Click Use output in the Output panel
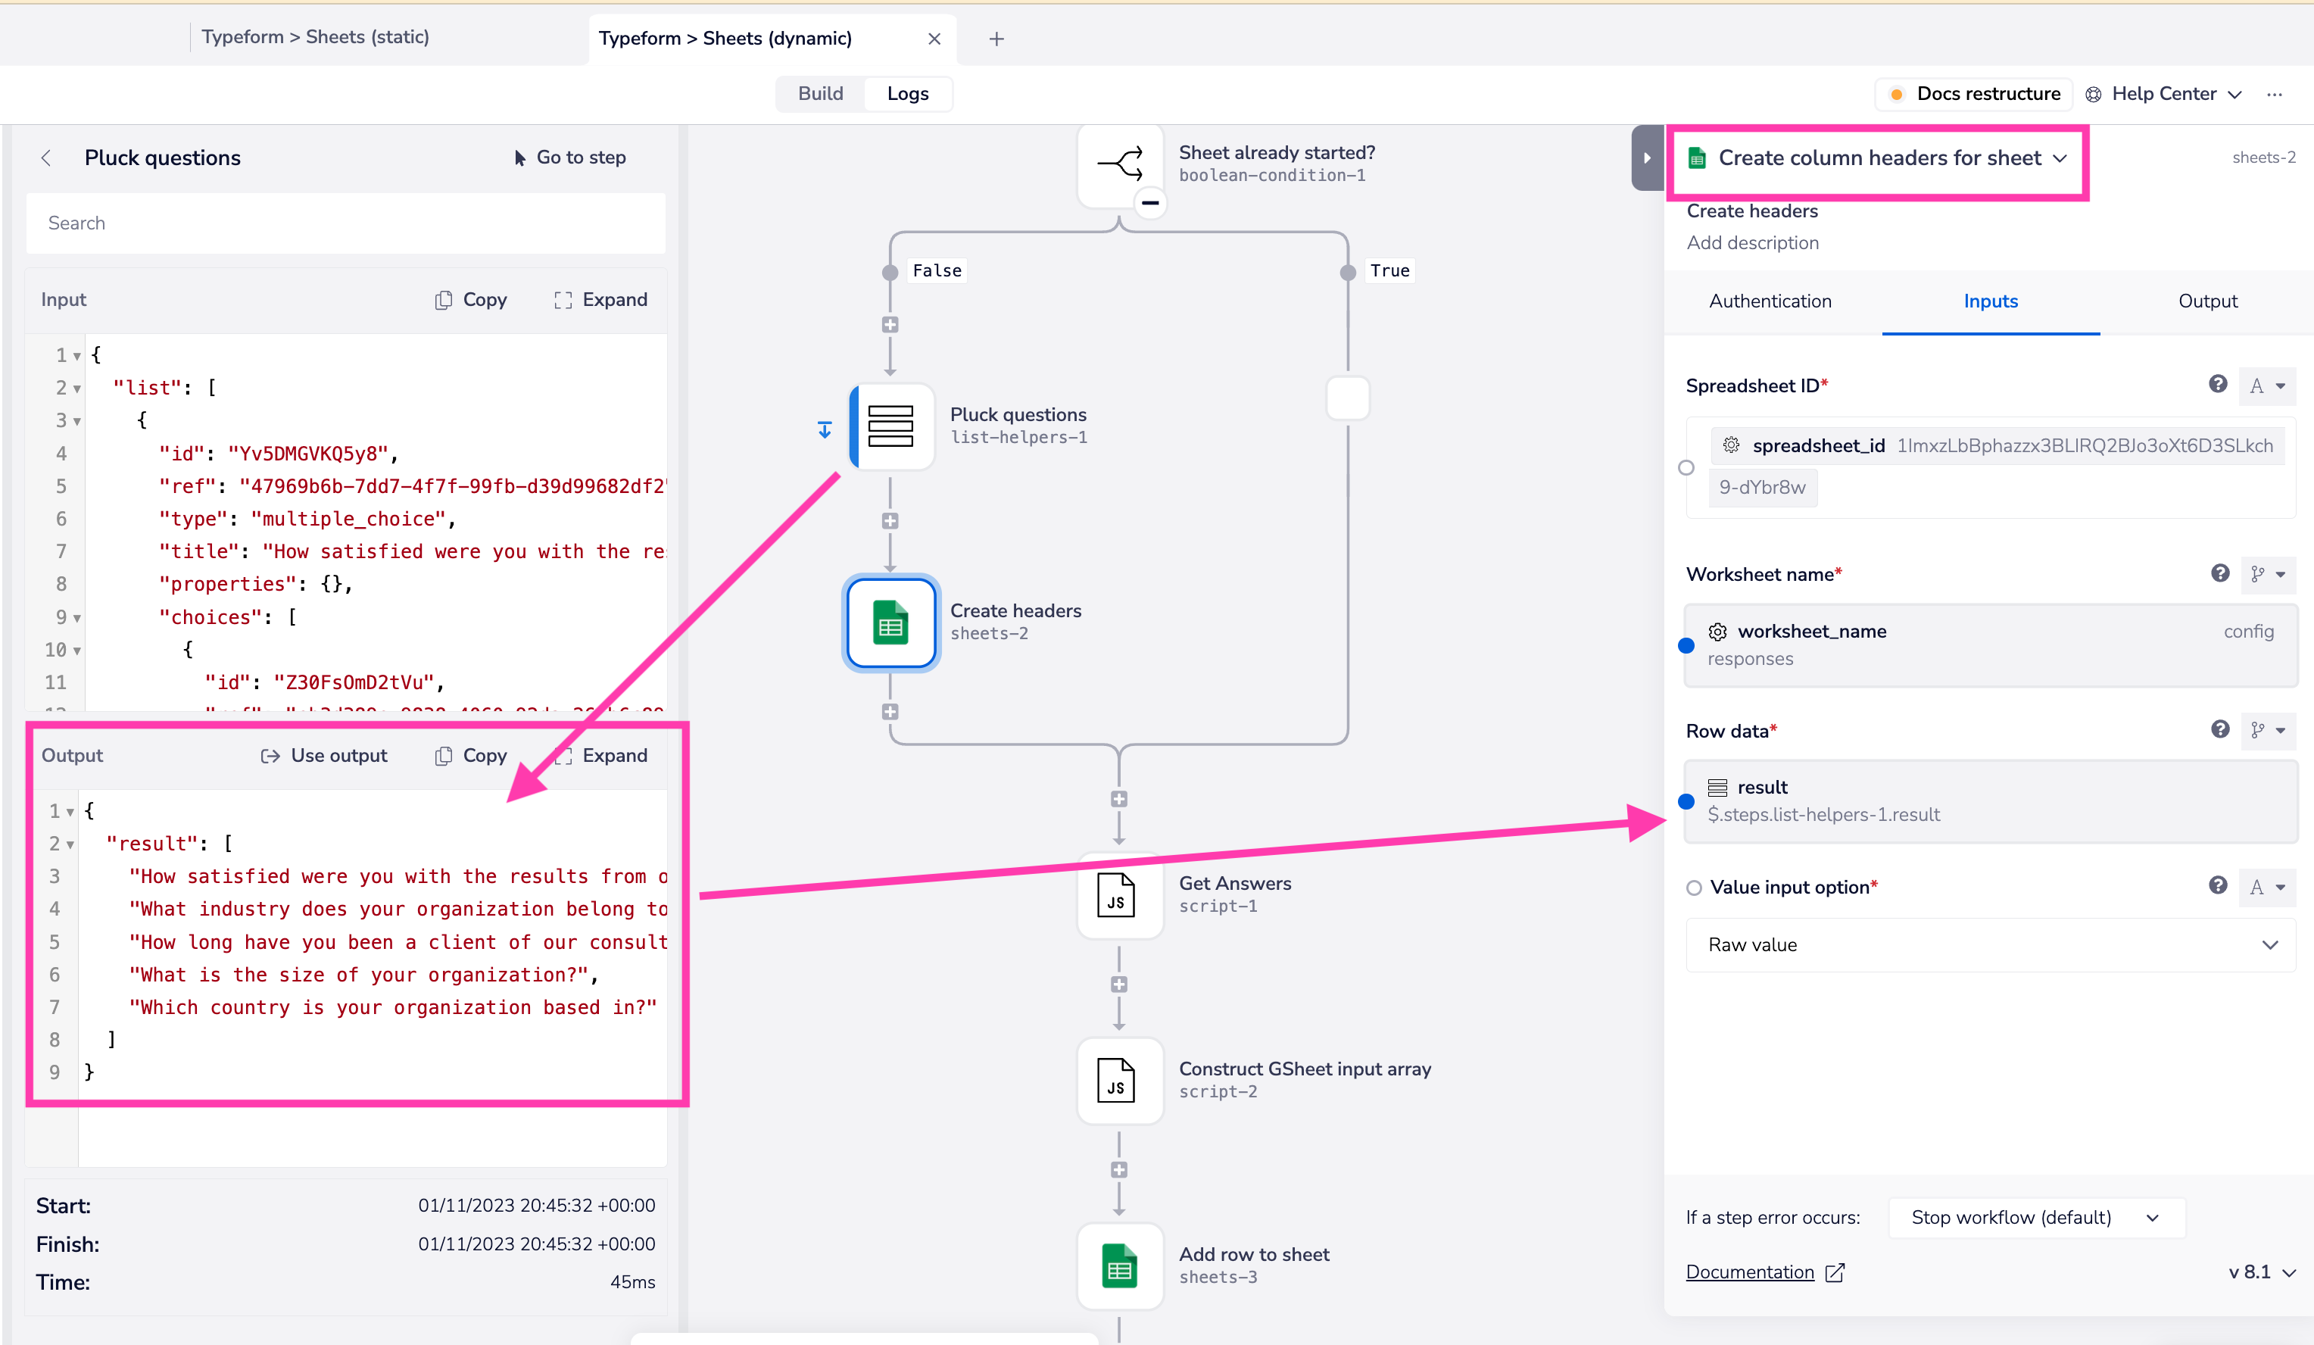Viewport: 2314px width, 1345px height. (324, 756)
